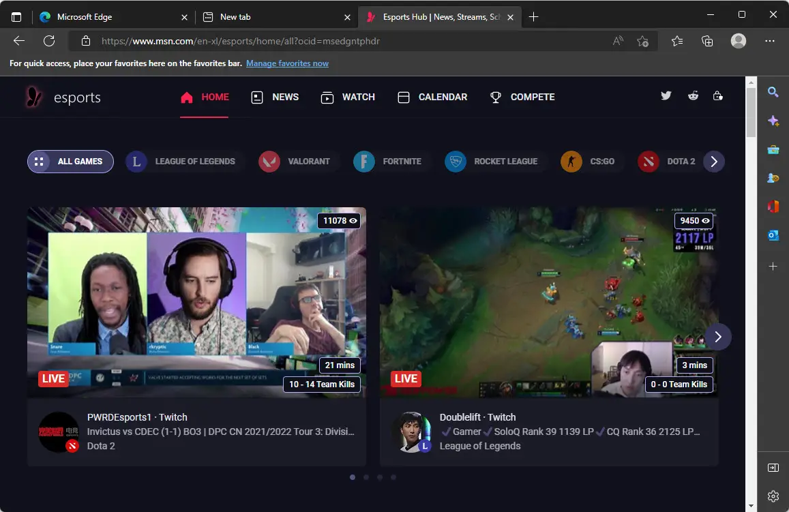
Task: Open the tab actions menu icon
Action: (16, 17)
